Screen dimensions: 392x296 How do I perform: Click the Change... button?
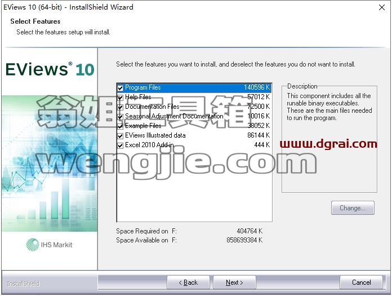point(353,208)
